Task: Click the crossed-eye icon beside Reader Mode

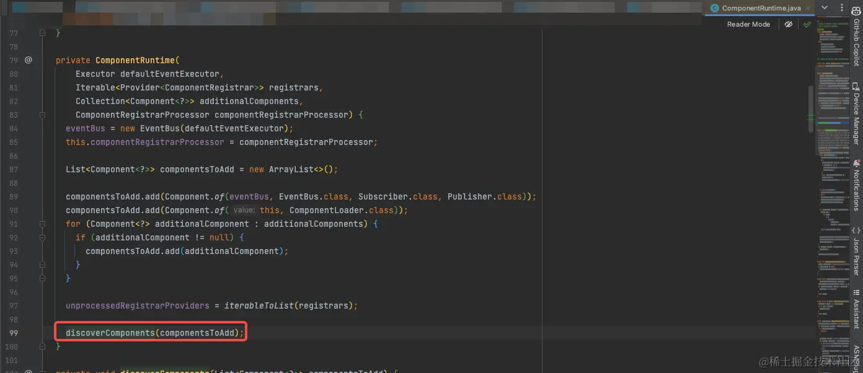Action: click(x=789, y=24)
